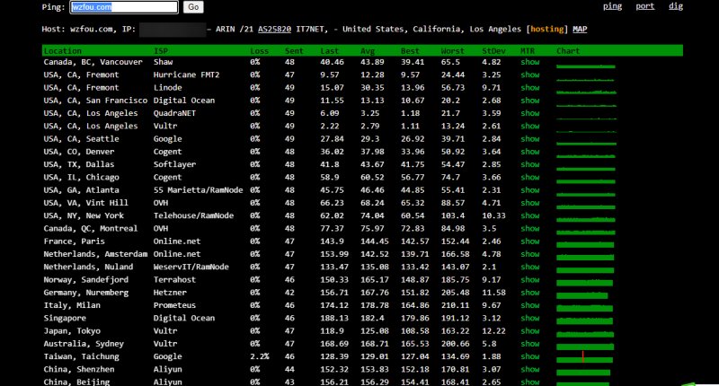Open the ping tool link
The height and width of the screenshot is (386, 719).
[612, 6]
